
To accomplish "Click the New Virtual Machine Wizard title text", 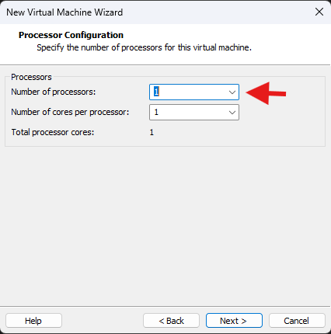I will tap(64, 12).
